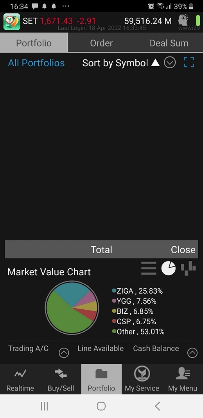This screenshot has width=203, height=418.
Task: Open the sort options circled chevron
Action: 170,63
